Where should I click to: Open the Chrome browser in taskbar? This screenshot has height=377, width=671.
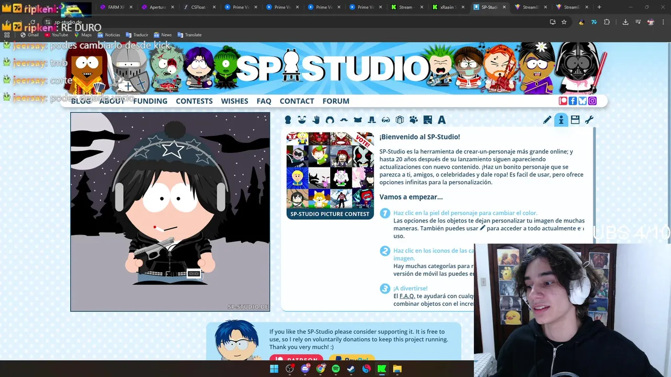click(x=320, y=369)
